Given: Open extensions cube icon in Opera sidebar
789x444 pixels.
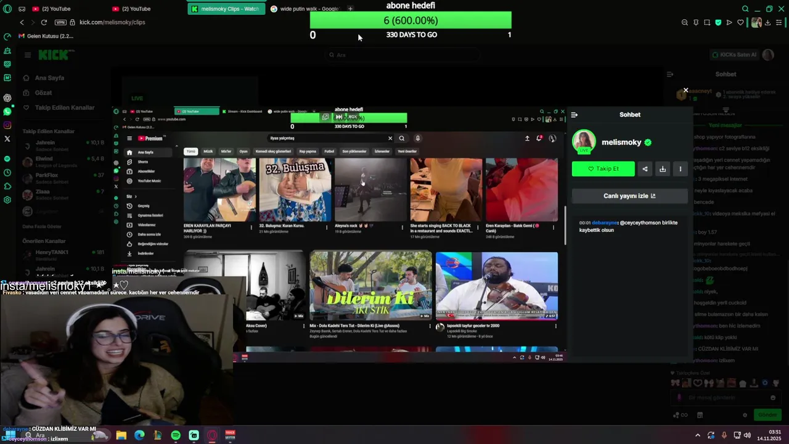Looking at the screenshot, I should pos(7,186).
